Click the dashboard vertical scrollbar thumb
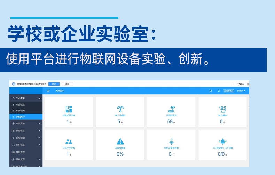The height and width of the screenshot is (175, 275). pos(249,102)
